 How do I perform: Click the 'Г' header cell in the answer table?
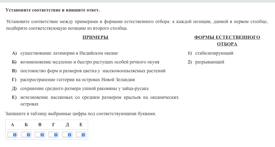point(54,125)
